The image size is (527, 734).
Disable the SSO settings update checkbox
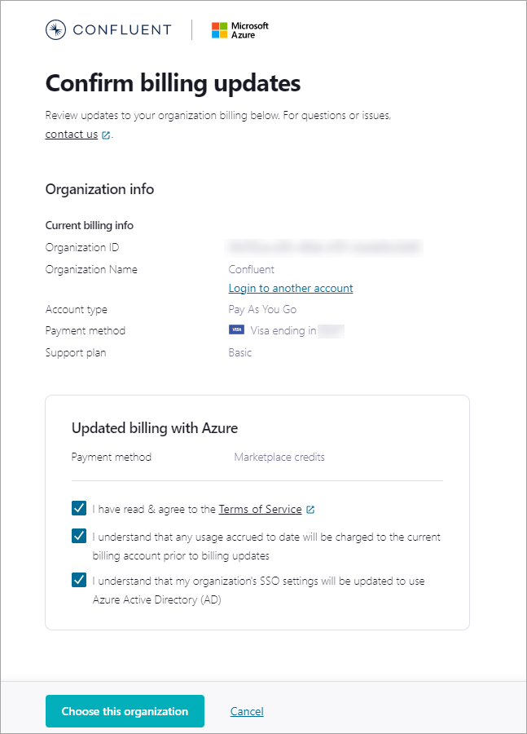(78, 580)
